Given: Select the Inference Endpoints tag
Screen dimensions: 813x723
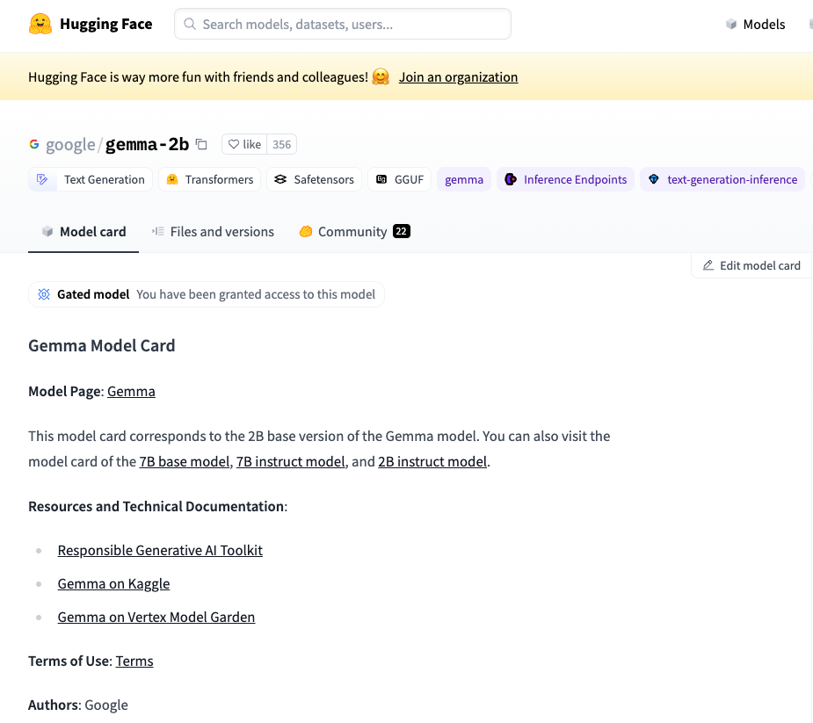Looking at the screenshot, I should (566, 179).
